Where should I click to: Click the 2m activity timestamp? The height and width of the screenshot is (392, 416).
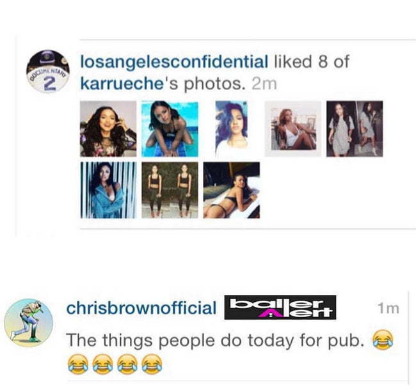tap(264, 84)
